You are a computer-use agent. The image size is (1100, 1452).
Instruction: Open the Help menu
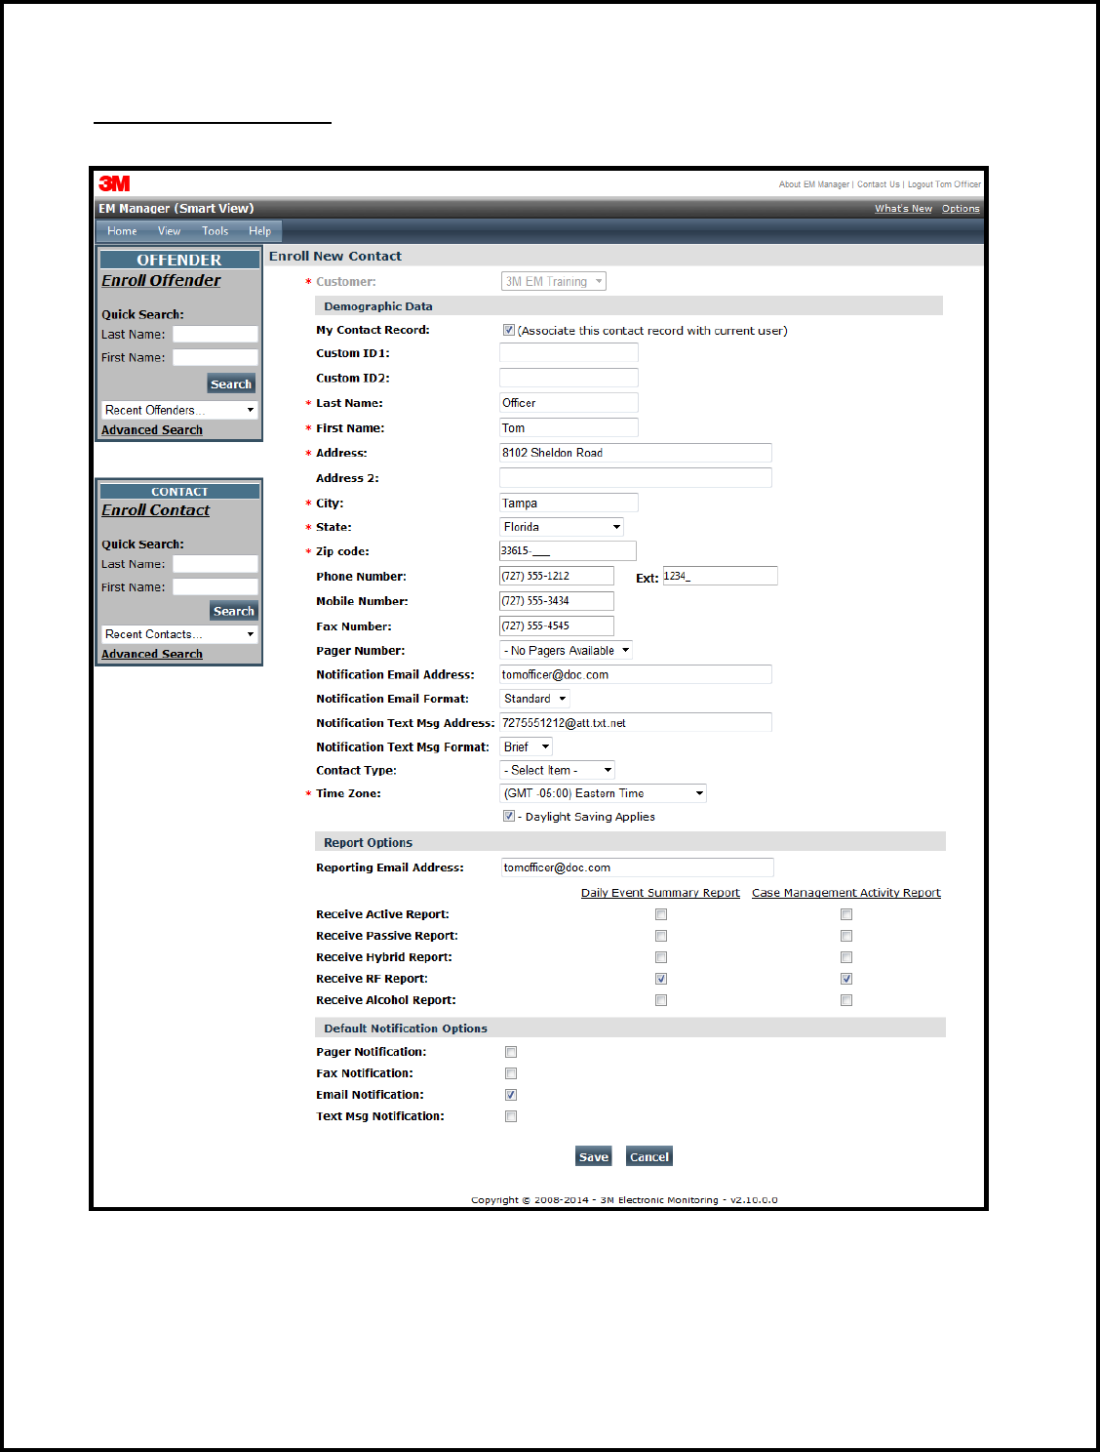(x=259, y=231)
